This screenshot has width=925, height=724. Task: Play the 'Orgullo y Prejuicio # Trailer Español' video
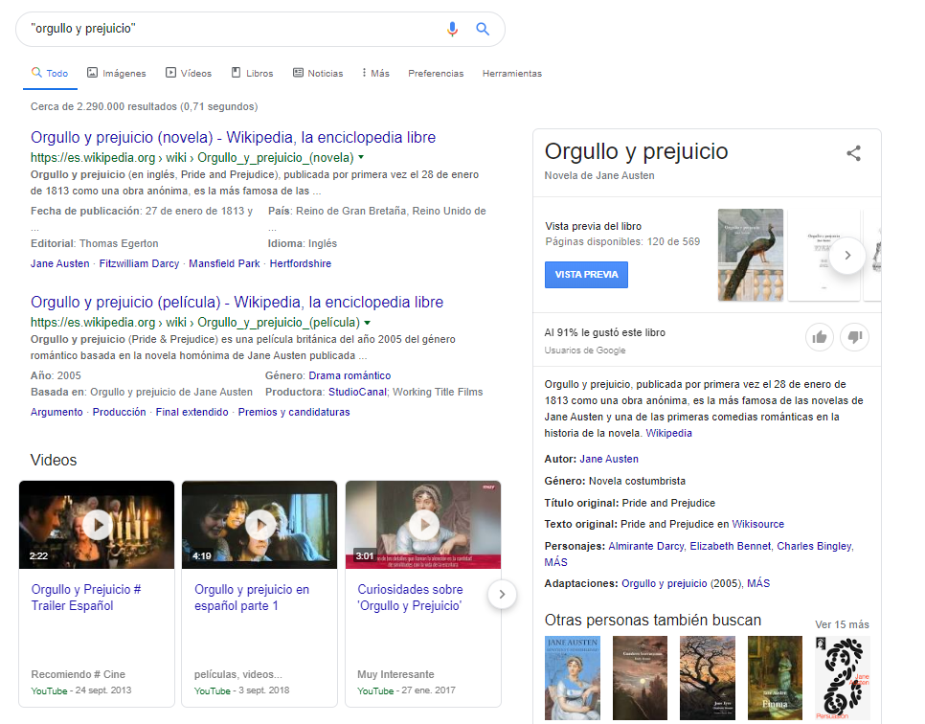click(96, 524)
